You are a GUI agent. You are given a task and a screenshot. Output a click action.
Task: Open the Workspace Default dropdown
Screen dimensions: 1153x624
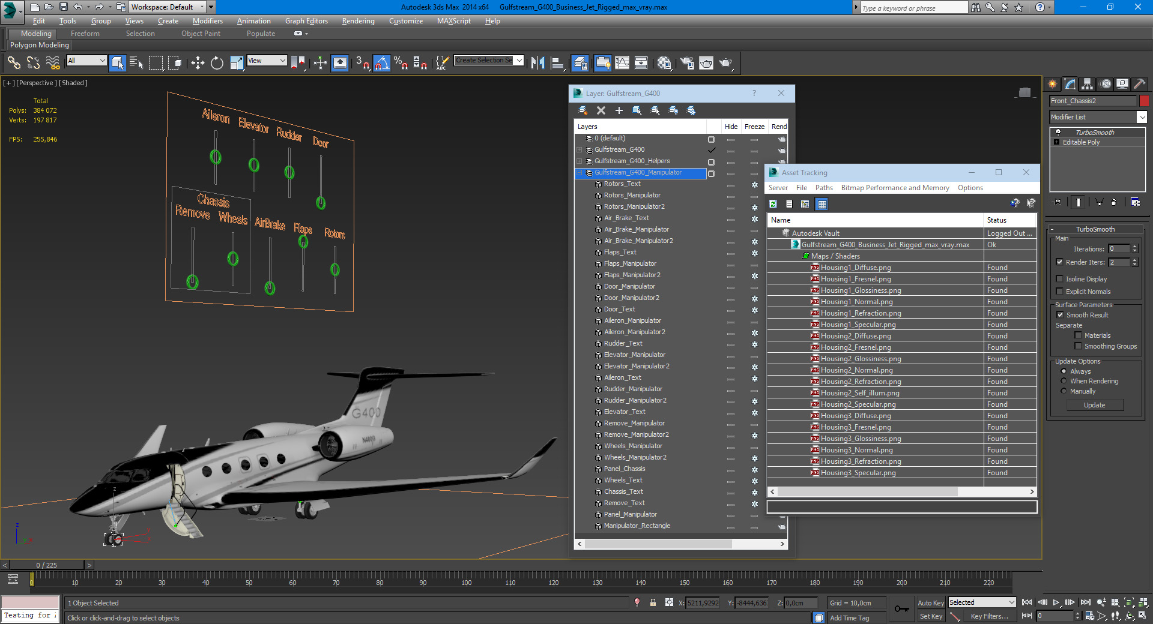pyautogui.click(x=168, y=7)
